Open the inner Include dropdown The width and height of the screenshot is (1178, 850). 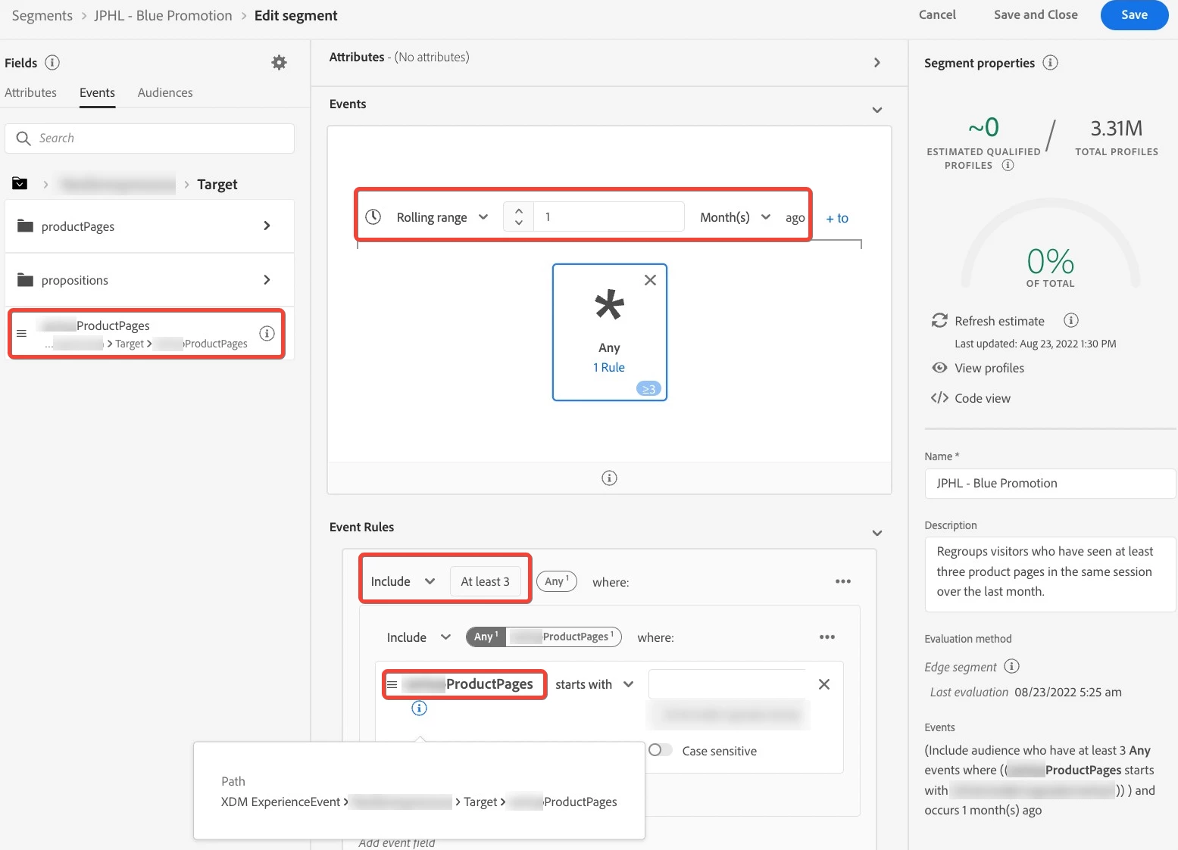coord(419,637)
